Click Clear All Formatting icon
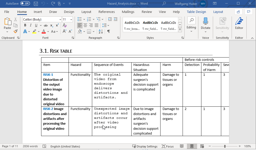Screen dimensions: 256x150 65,25
